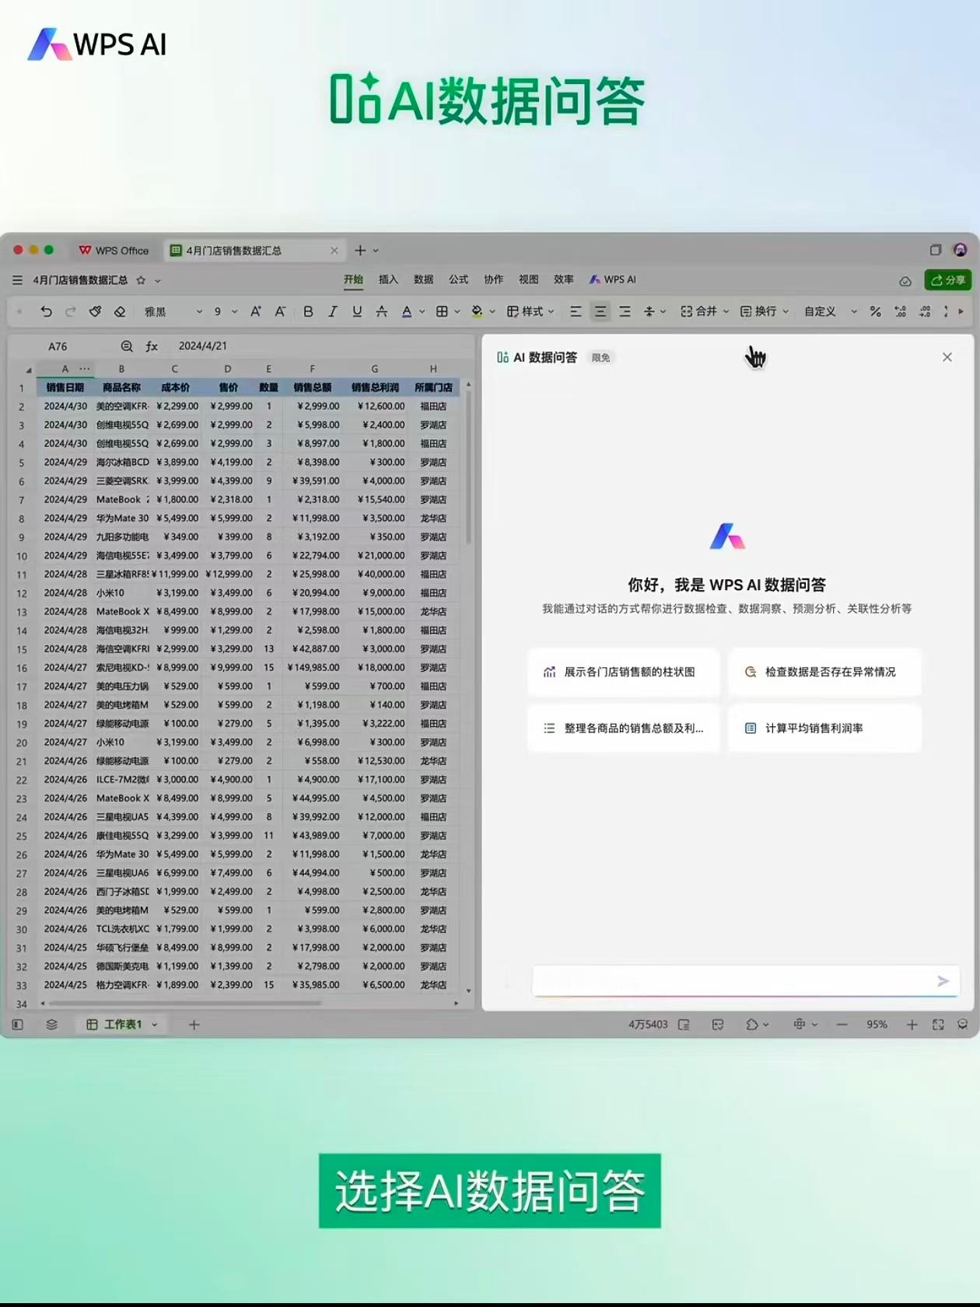The width and height of the screenshot is (980, 1307).
Task: Click 整理各商品的销售总额及利... suggestion
Action: (x=623, y=729)
